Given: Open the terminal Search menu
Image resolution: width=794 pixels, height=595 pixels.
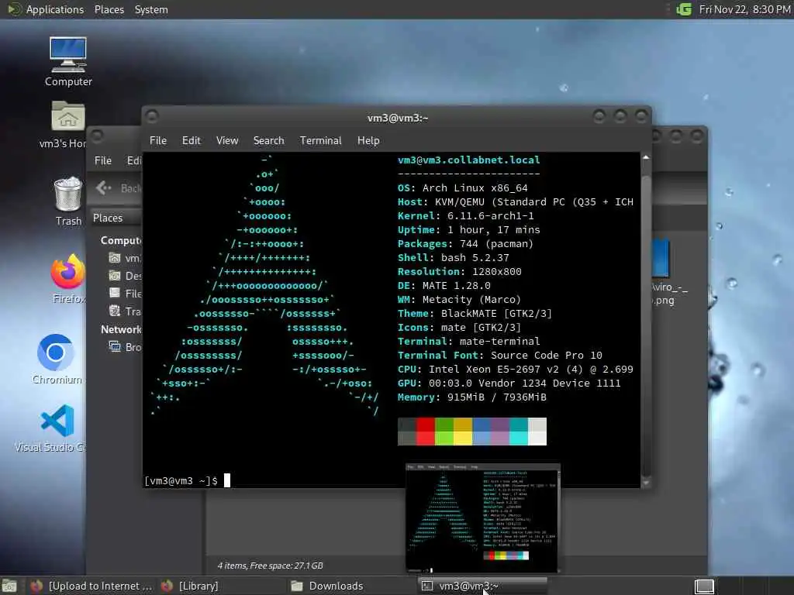Looking at the screenshot, I should [268, 141].
